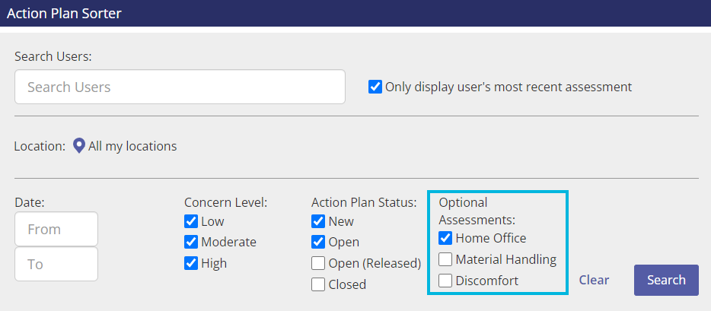Open the From date field
Screen dimensions: 711x311
tap(56, 229)
